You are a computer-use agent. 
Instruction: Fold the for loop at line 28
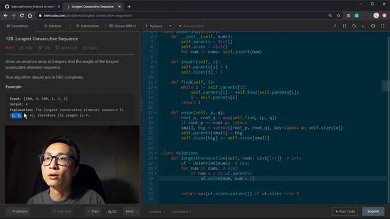click(156, 168)
